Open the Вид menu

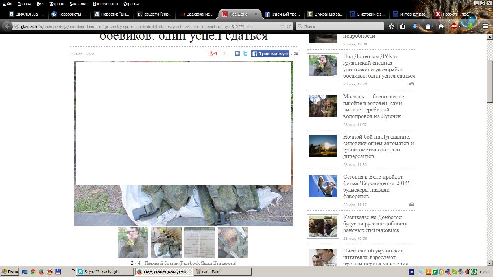click(x=40, y=4)
